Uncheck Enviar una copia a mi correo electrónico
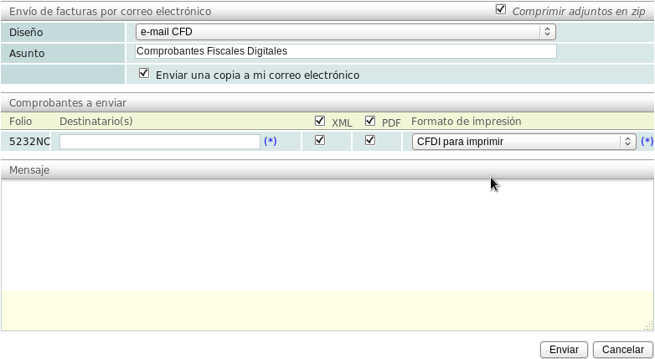This screenshot has width=655, height=359. tap(144, 74)
